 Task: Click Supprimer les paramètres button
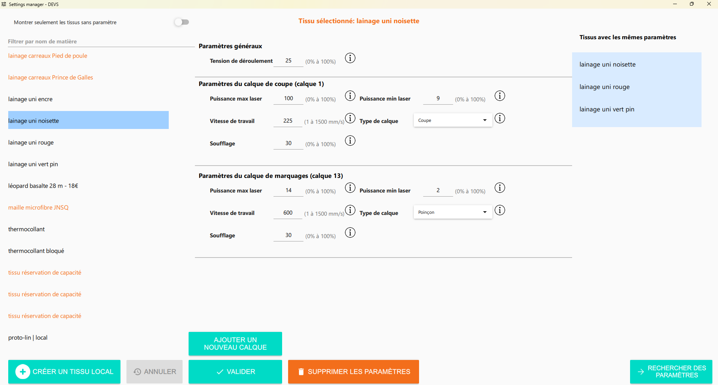[x=353, y=372]
